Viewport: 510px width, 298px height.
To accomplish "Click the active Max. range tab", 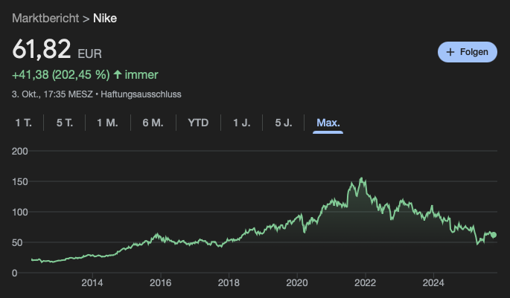I will coord(328,123).
